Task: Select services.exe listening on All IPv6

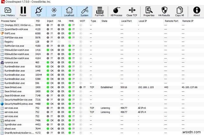Action: tap(102, 108)
